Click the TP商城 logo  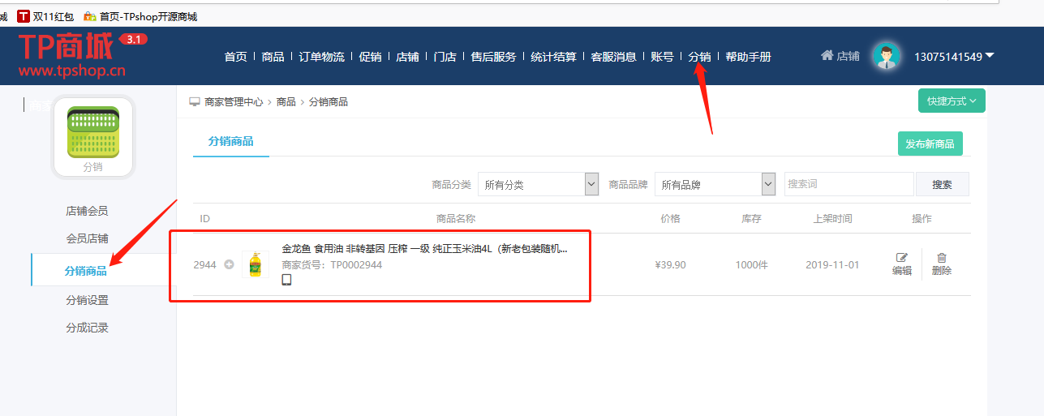[73, 55]
